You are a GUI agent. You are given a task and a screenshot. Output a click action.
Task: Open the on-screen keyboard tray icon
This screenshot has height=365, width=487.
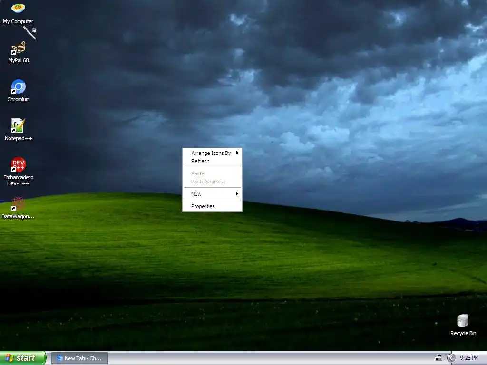click(438, 358)
